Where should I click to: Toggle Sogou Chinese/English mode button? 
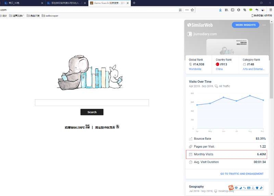coord(236,188)
